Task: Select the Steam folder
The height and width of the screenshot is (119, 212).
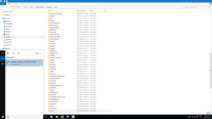Action: coord(52,106)
